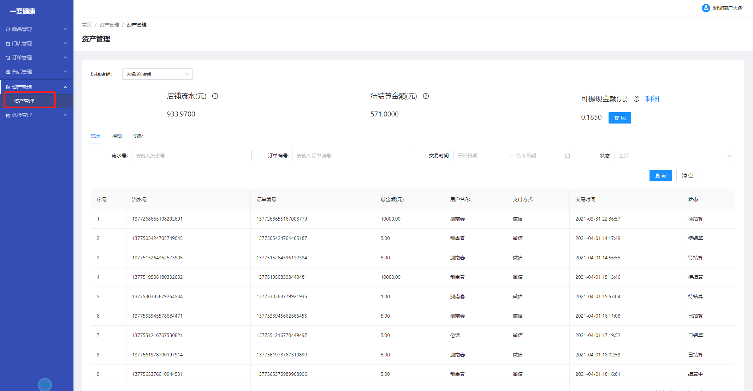This screenshot has width=753, height=391.
Task: Click serial number 1377515264362573905
Action: [158, 258]
